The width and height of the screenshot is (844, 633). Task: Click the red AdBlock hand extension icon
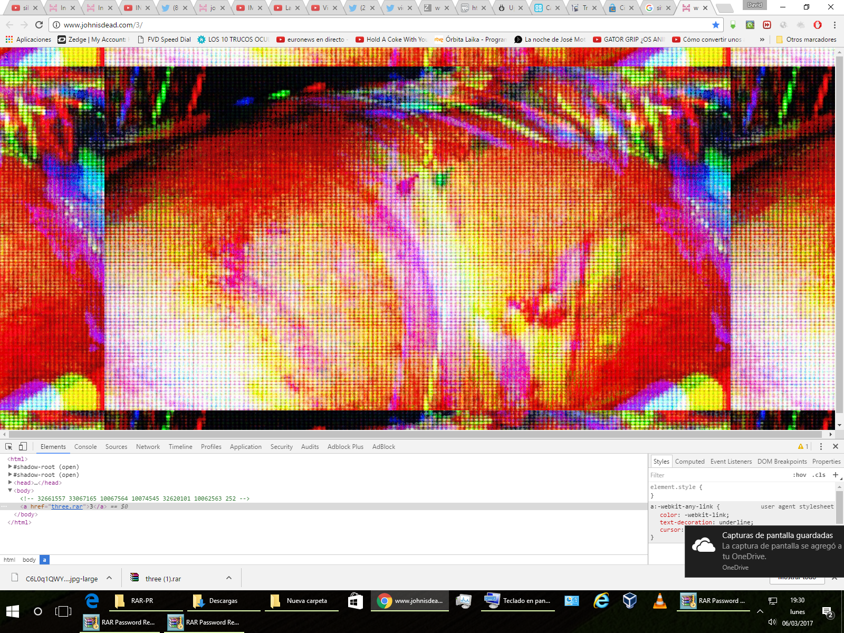tap(817, 25)
